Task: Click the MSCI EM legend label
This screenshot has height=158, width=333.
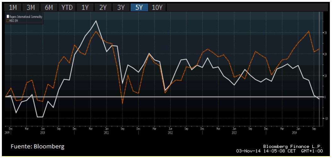Action: click(x=14, y=21)
